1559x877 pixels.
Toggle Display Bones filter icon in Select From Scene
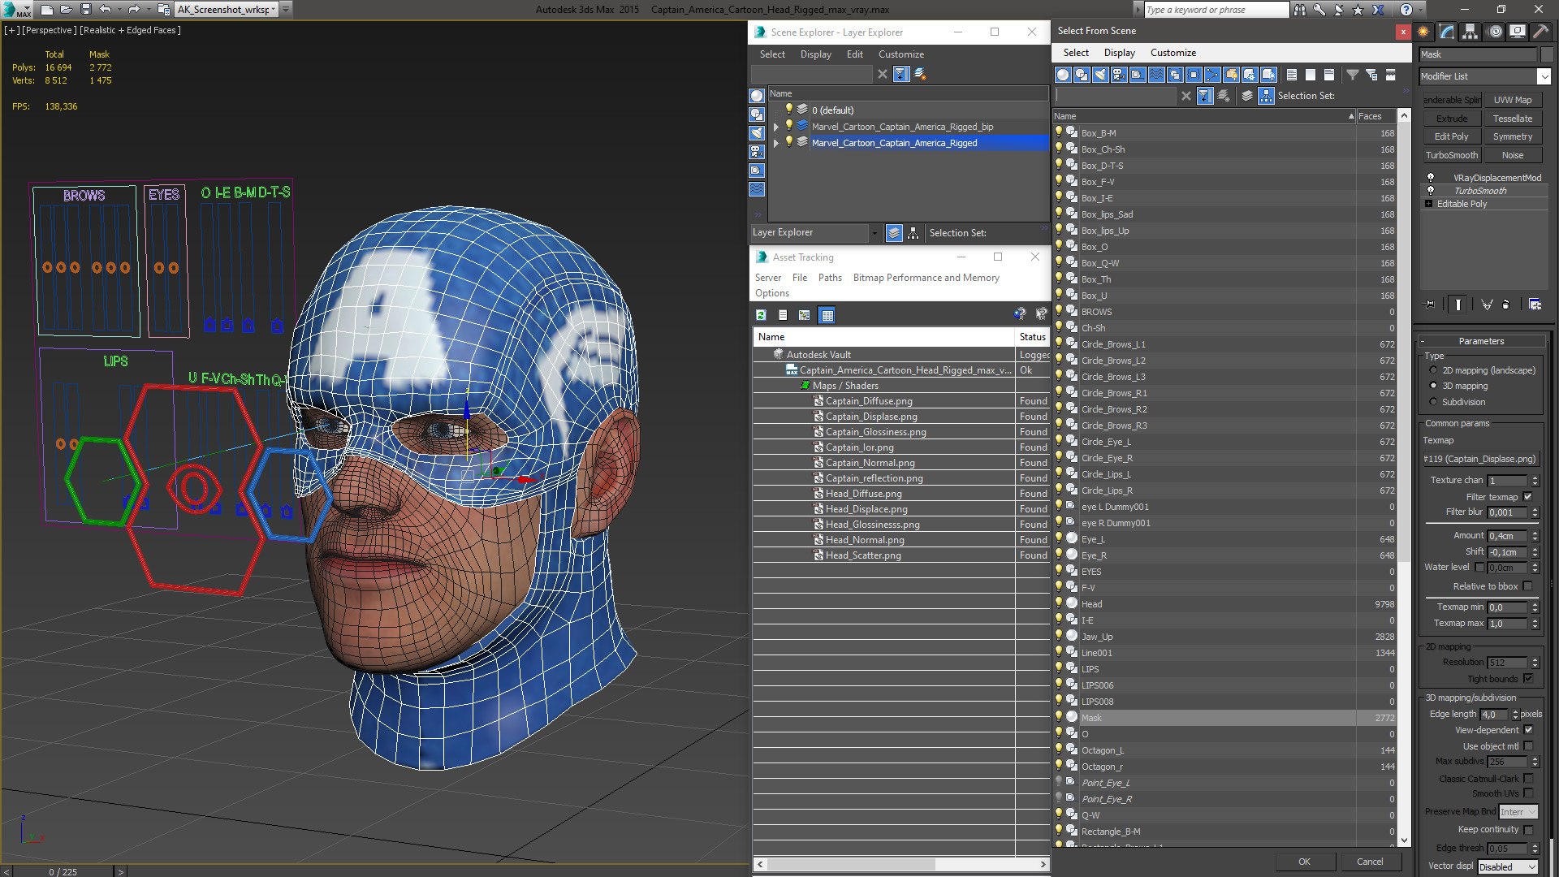[x=1212, y=75]
